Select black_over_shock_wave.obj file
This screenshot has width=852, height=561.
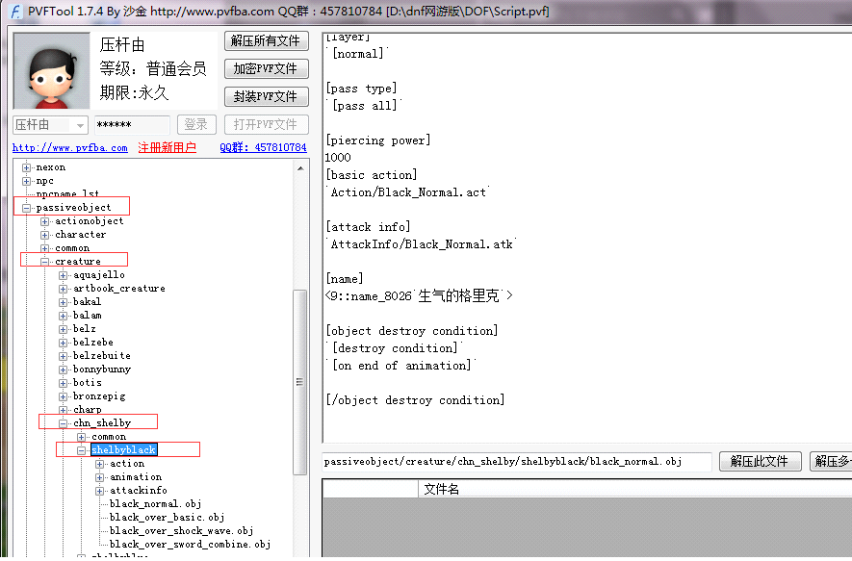click(x=181, y=531)
